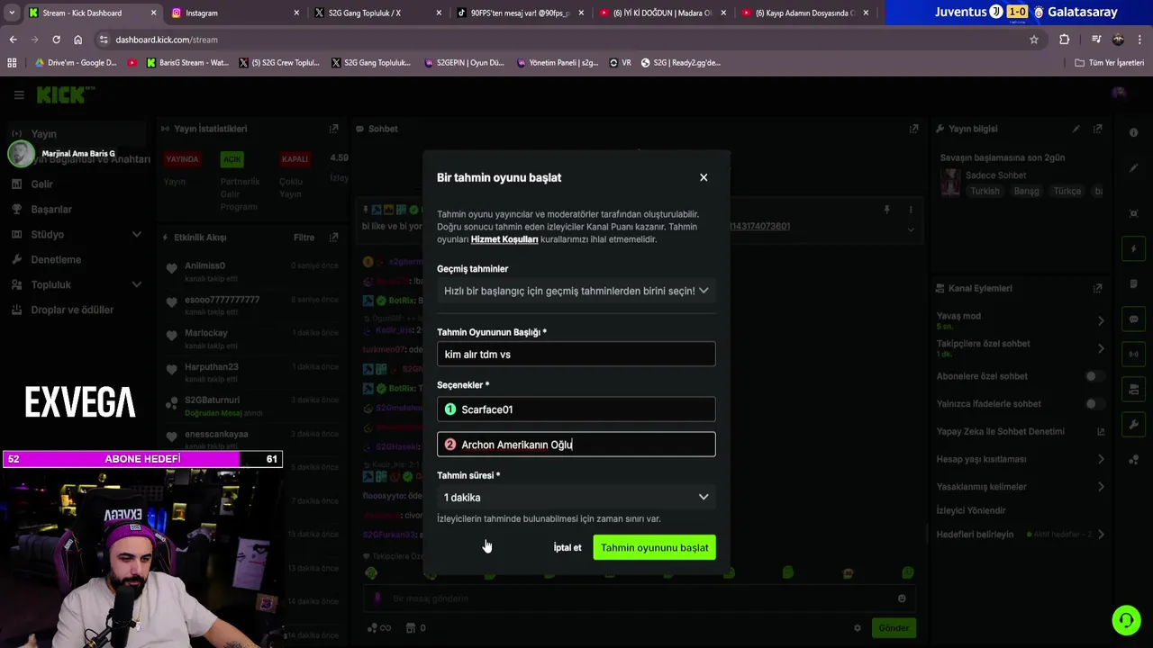Click Anilmiss0 in the activity feed

click(x=204, y=265)
